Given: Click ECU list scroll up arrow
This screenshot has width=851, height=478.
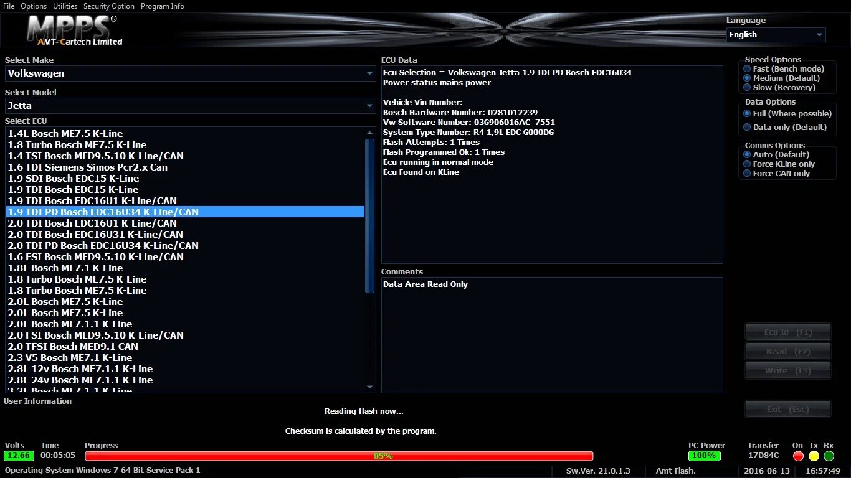Looking at the screenshot, I should 370,133.
